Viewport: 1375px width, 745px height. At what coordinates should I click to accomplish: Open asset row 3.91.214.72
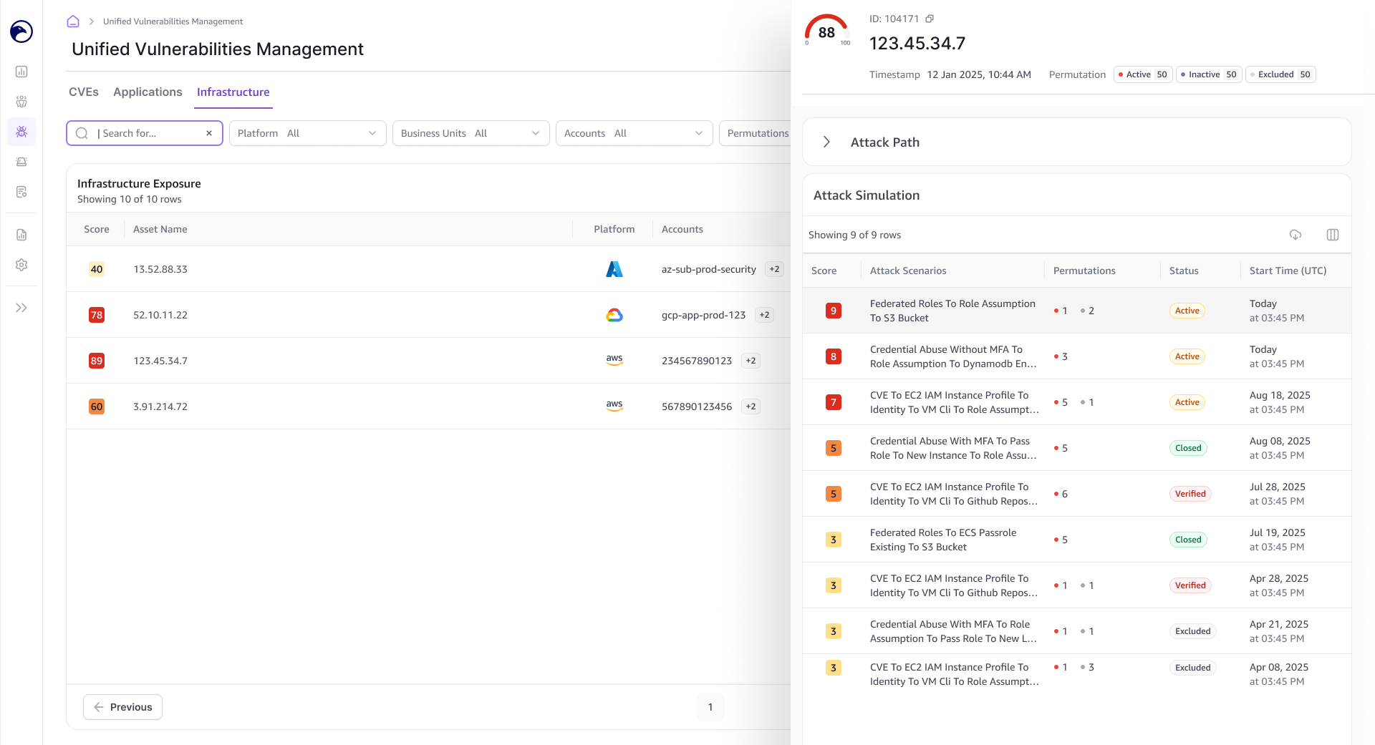pyautogui.click(x=428, y=406)
